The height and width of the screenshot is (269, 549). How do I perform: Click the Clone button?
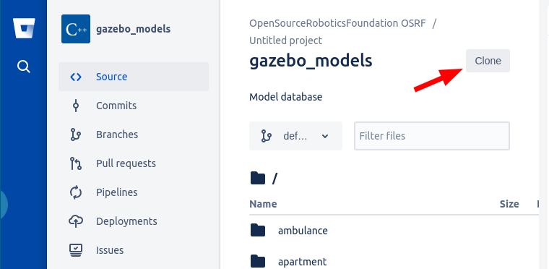(x=488, y=61)
